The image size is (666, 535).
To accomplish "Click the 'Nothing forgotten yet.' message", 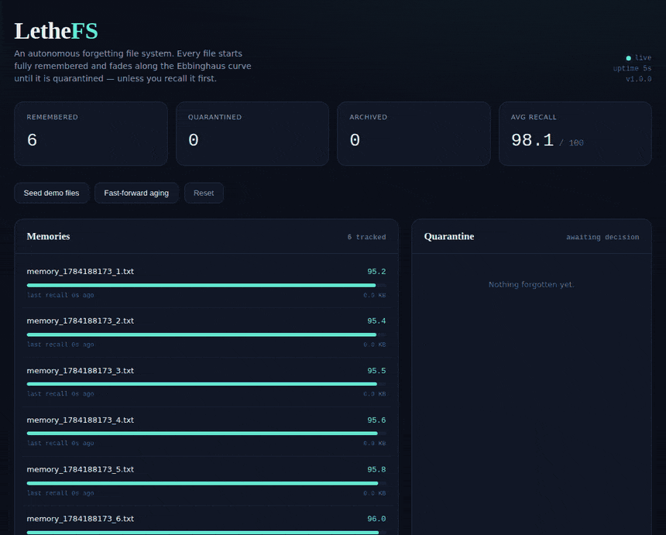I will click(x=531, y=284).
